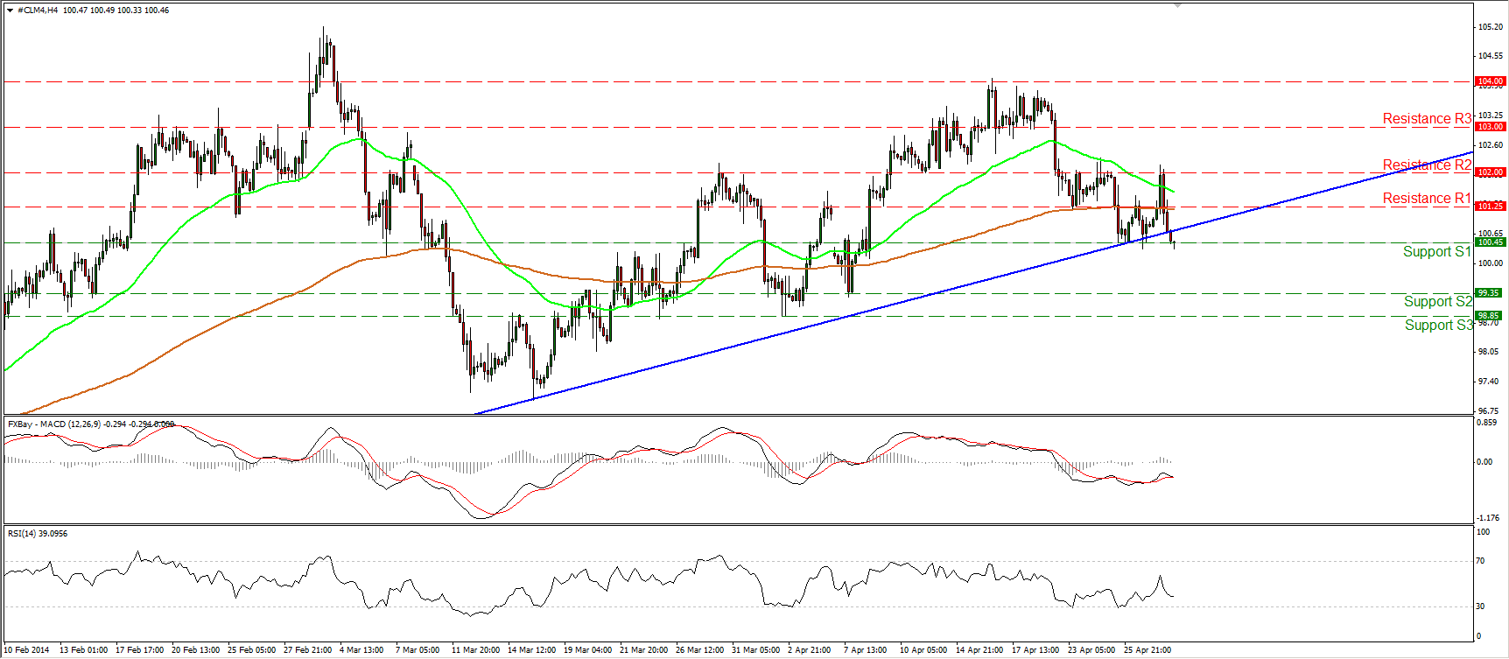Click the 23 Apr 05:00 time label

(x=1091, y=650)
